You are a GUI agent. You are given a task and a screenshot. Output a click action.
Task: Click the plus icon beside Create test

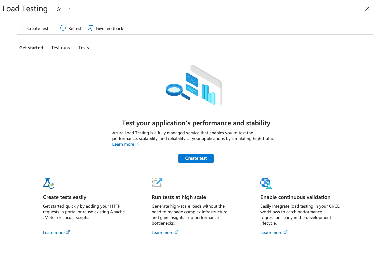[x=22, y=28]
